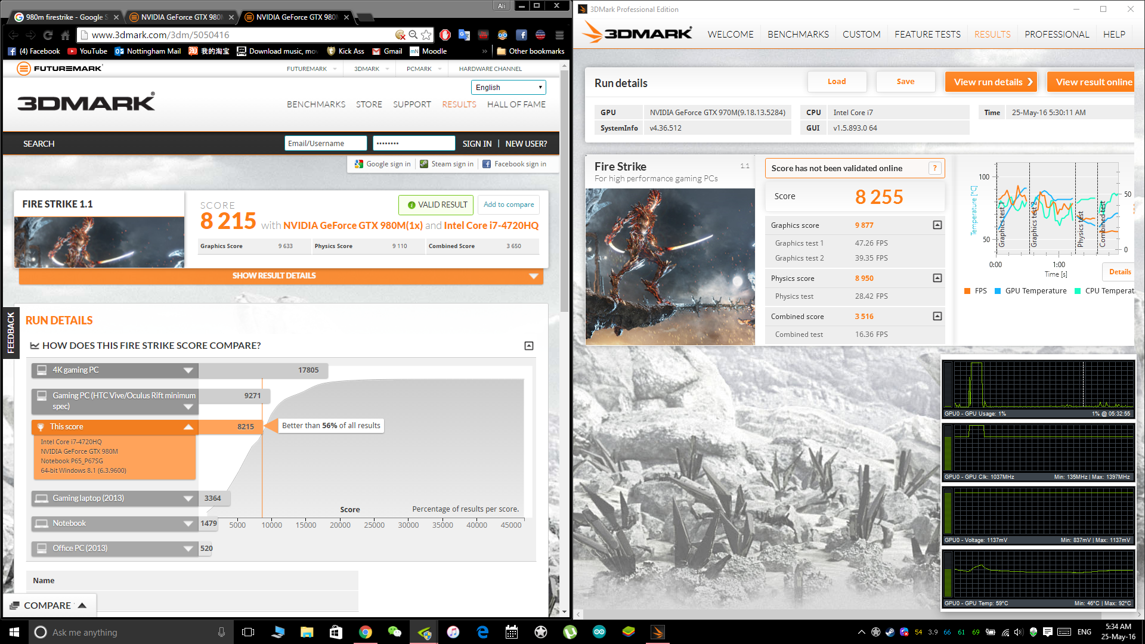Collapse the Combined score section

937,316
